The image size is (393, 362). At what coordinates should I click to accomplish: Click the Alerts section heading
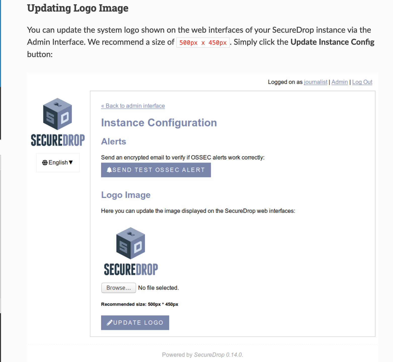pyautogui.click(x=114, y=142)
